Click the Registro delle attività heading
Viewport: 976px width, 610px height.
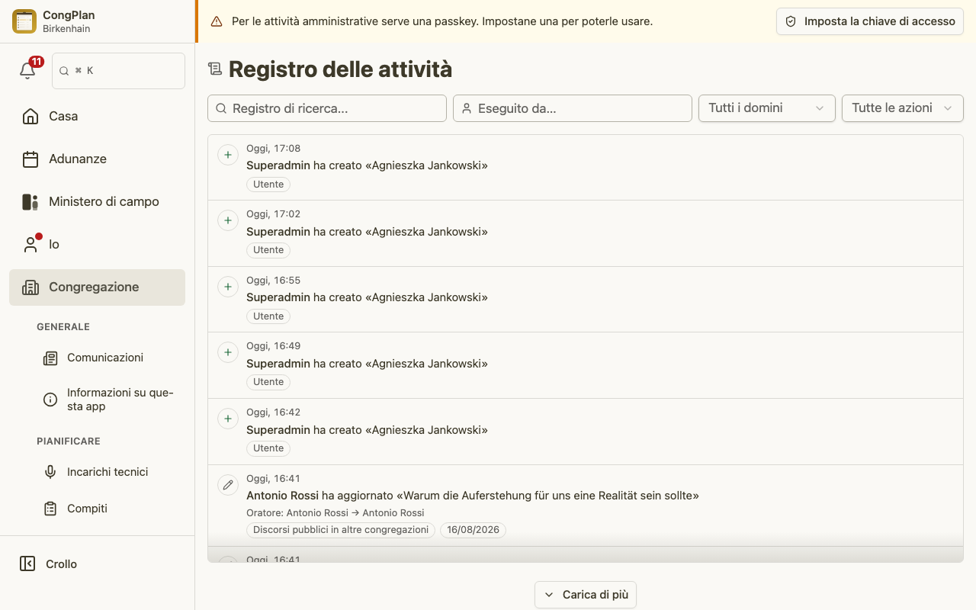340,69
